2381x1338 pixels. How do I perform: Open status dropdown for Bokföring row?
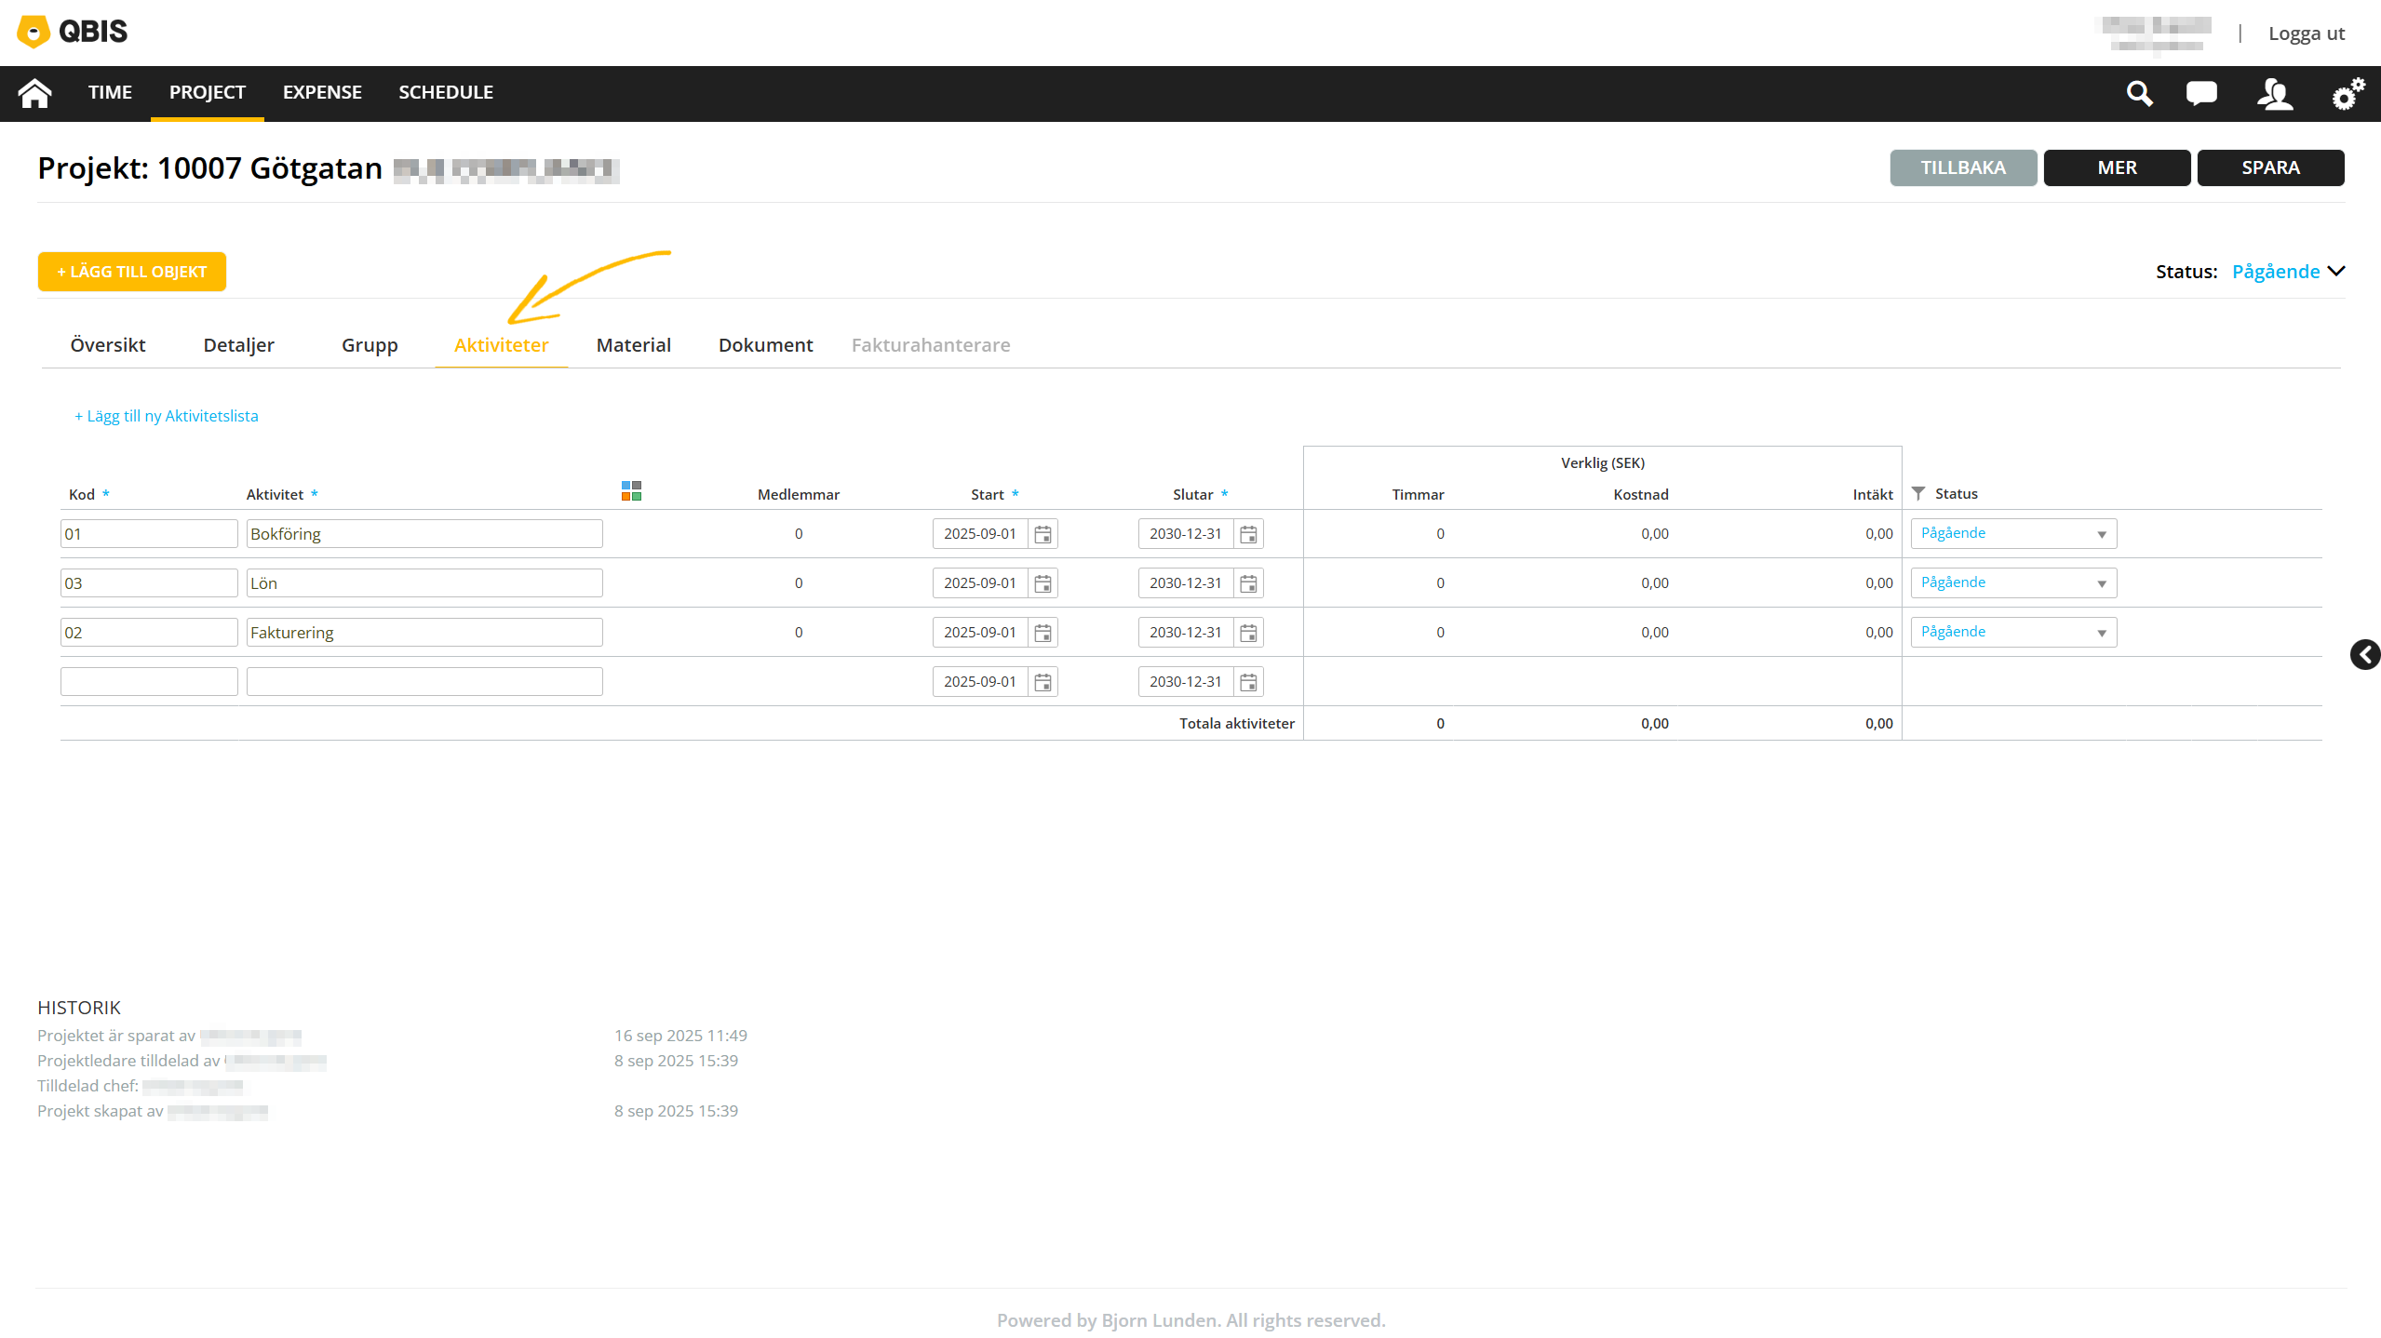[2012, 534]
